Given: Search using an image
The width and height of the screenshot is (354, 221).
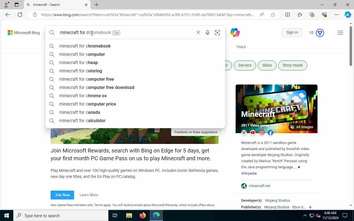Looking at the screenshot, I should (217, 33).
